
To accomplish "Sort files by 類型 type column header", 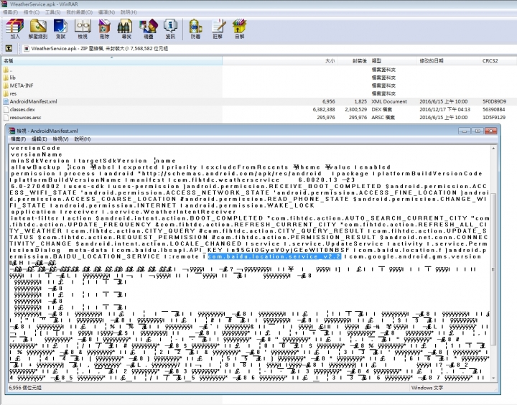I will (x=393, y=61).
